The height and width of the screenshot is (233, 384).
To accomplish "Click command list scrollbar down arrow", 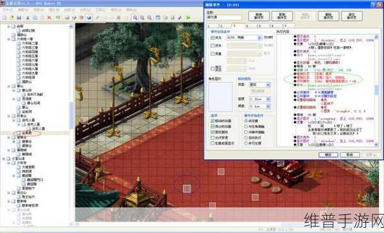I will [376, 145].
